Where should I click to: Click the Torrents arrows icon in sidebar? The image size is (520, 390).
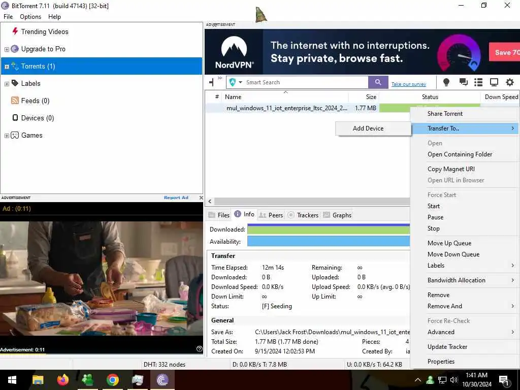click(x=15, y=66)
